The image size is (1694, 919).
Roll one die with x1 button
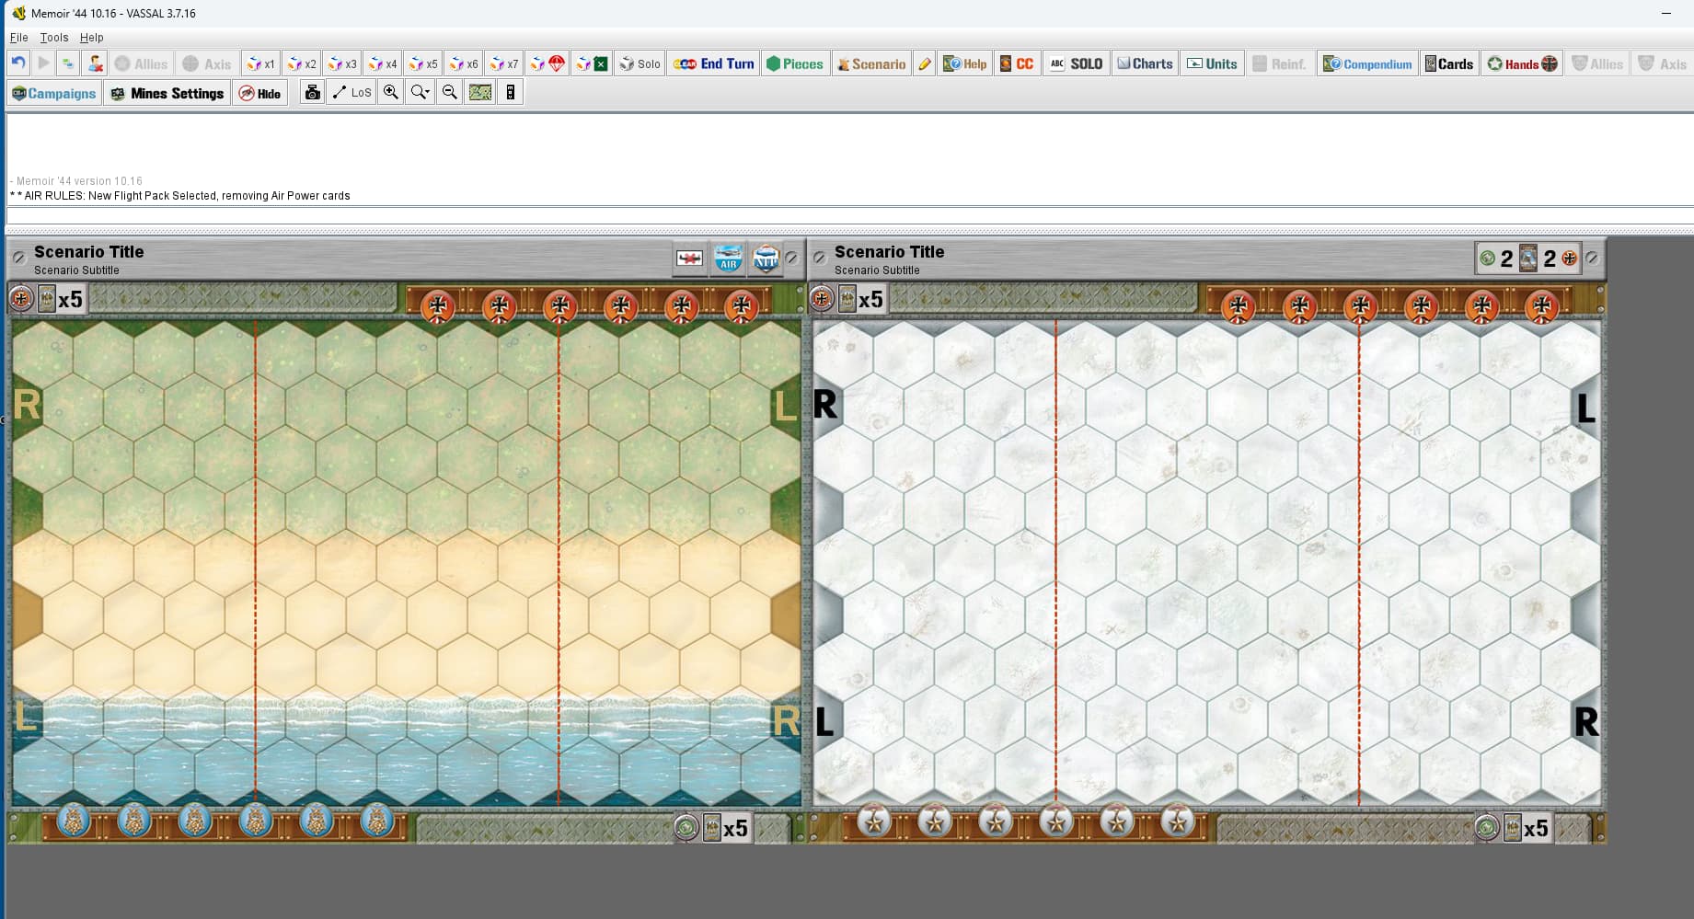pos(261,63)
